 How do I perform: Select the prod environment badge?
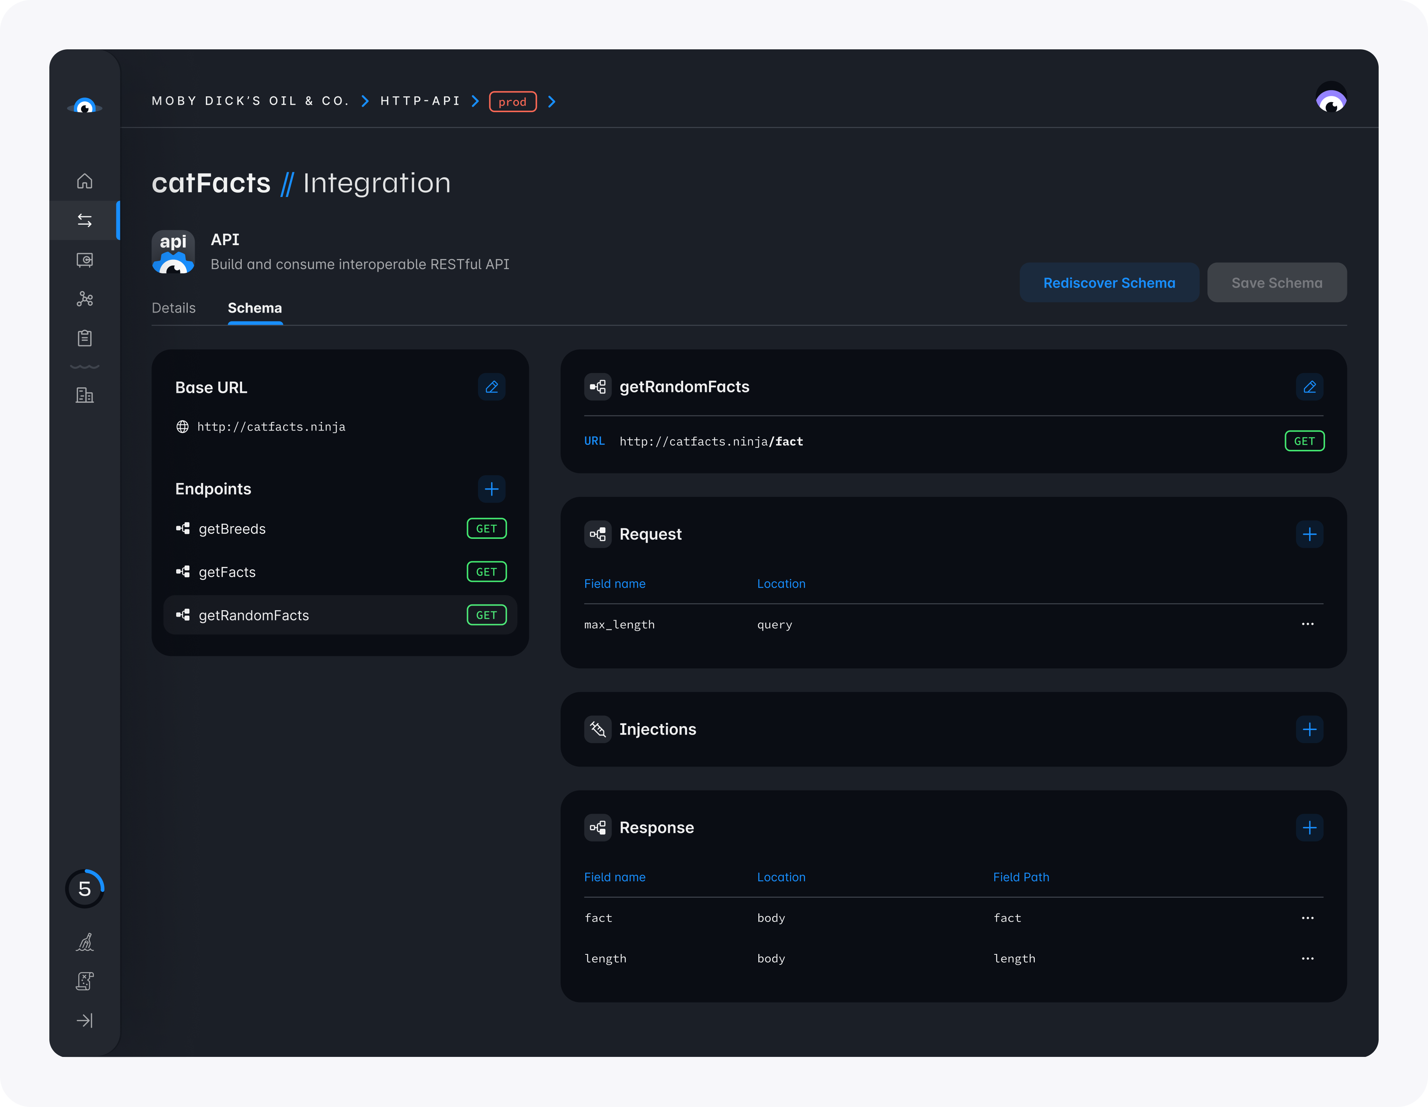pos(513,101)
